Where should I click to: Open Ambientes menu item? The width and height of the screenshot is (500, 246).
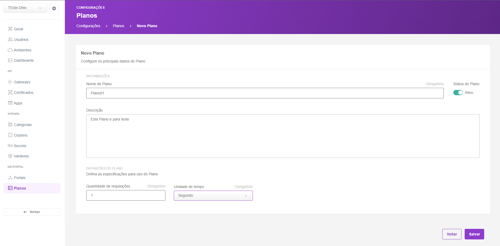(x=32, y=50)
